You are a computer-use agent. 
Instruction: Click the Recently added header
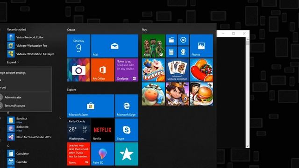(17, 29)
